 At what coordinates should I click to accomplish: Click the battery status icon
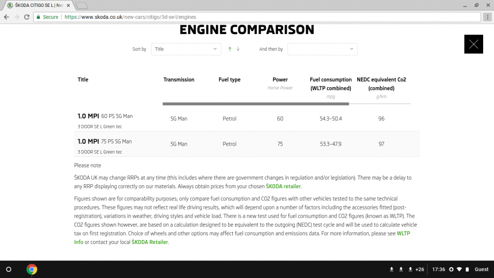pyautogui.click(x=467, y=270)
